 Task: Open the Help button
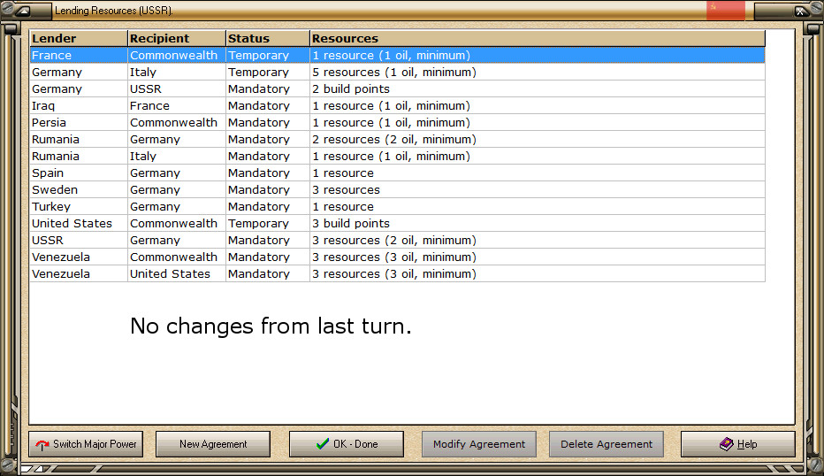pos(738,444)
